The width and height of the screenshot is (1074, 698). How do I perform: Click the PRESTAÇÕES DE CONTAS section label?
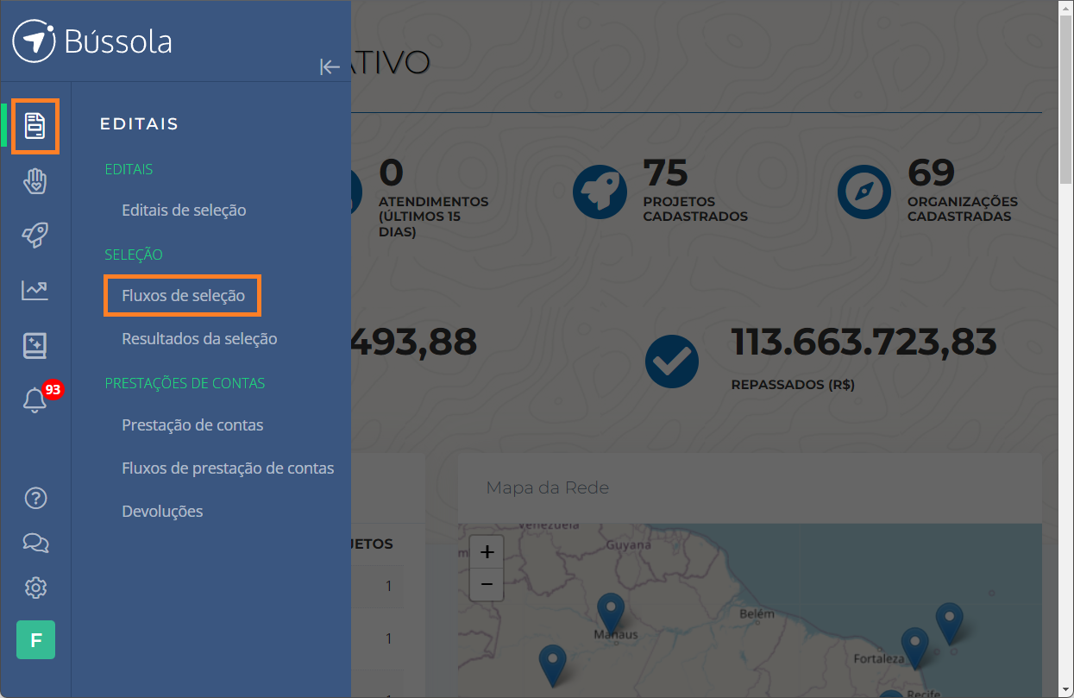pos(185,383)
